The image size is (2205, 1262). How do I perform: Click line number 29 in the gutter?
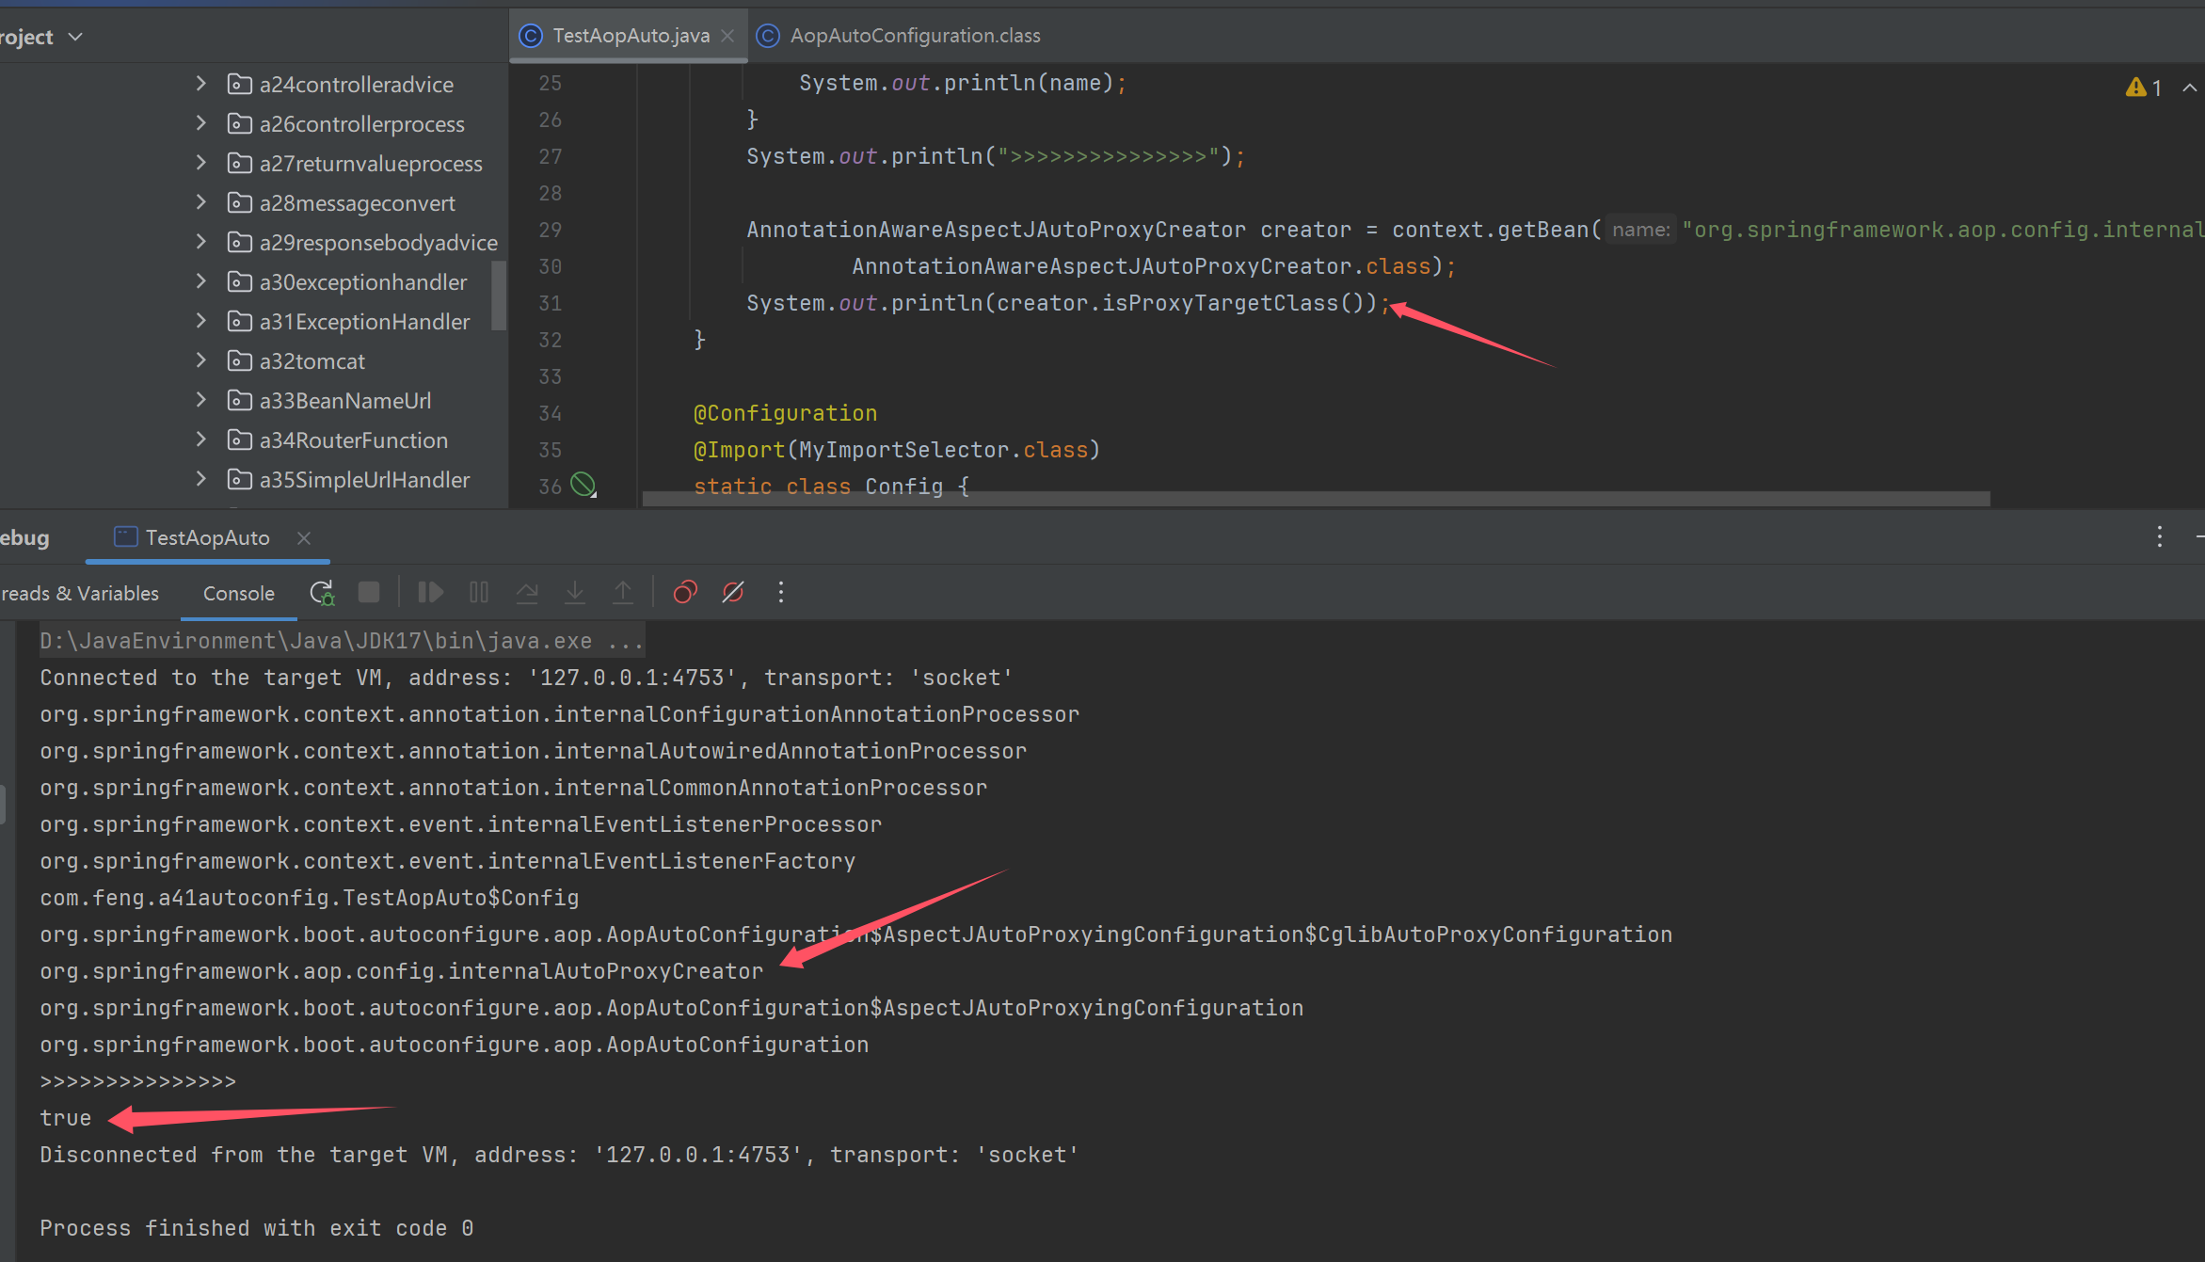(x=551, y=230)
